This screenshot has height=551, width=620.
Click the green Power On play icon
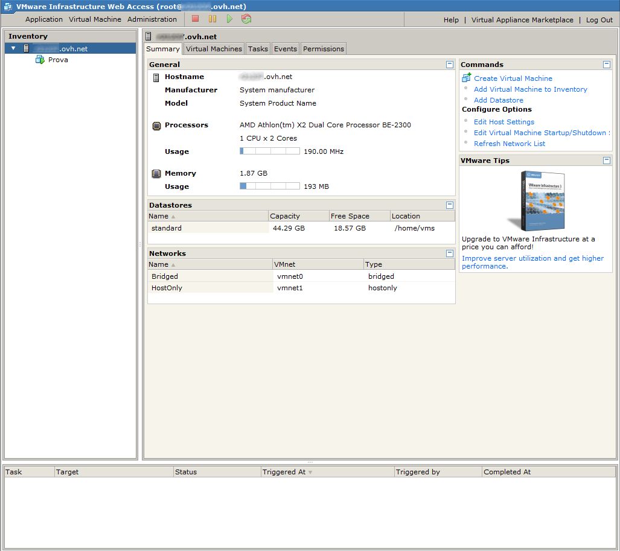229,19
